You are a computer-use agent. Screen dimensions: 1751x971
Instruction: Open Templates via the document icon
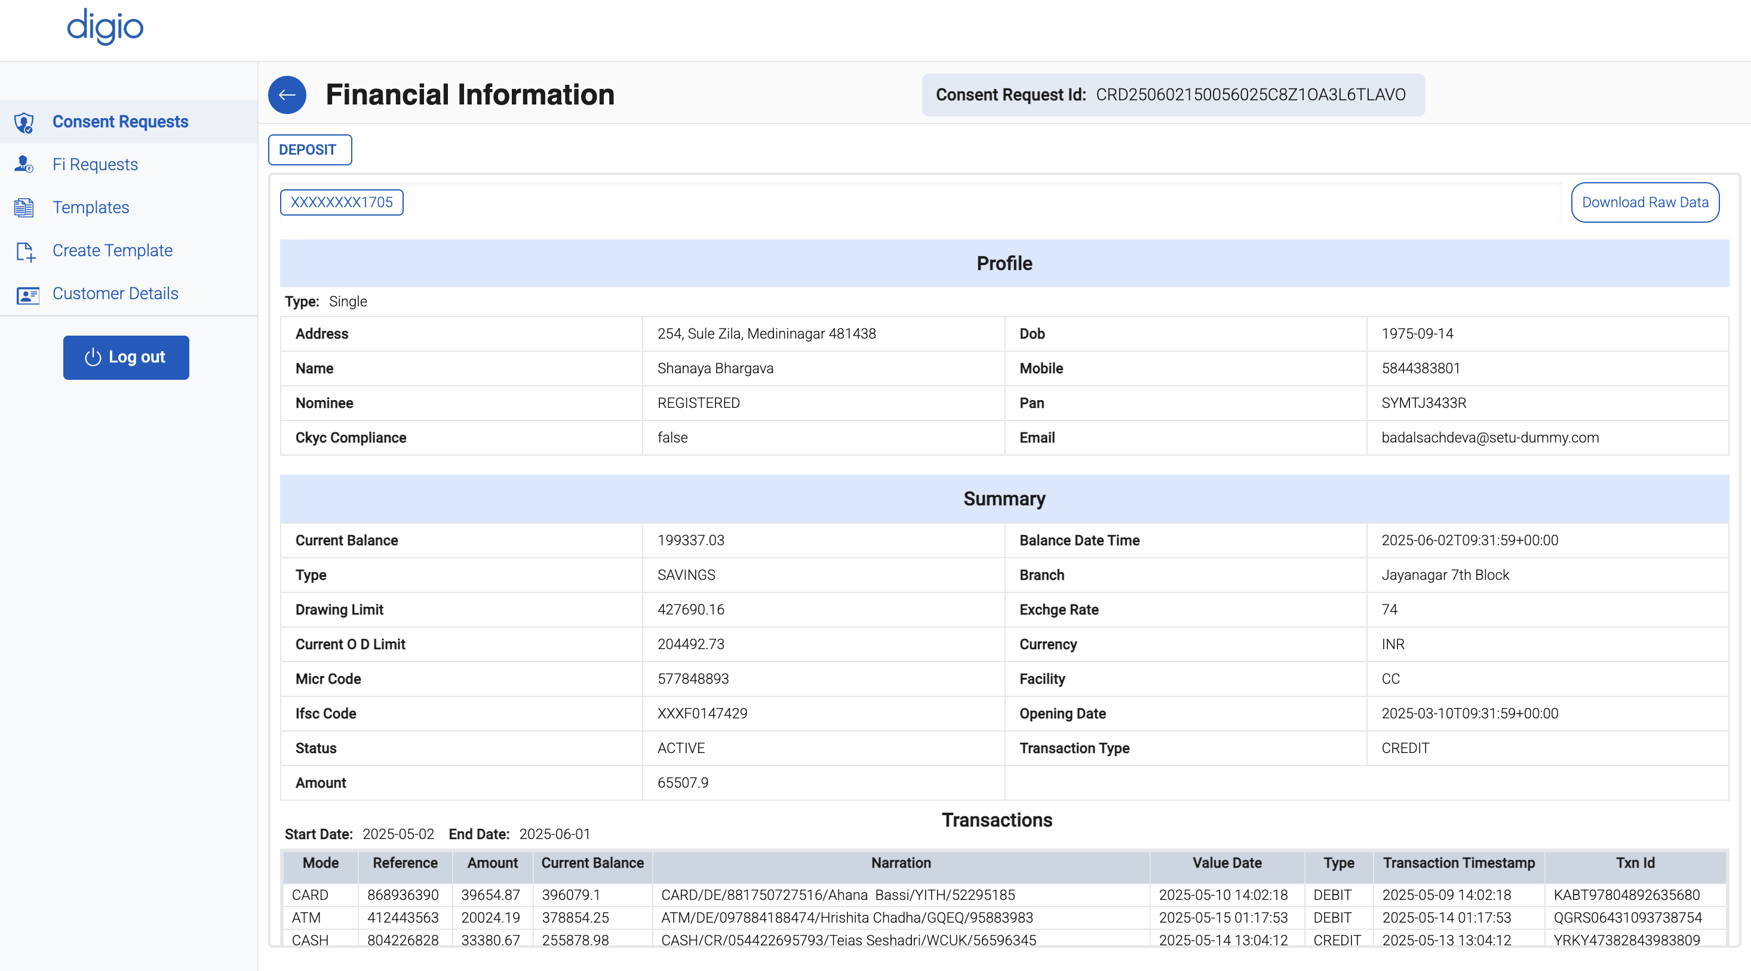tap(23, 207)
